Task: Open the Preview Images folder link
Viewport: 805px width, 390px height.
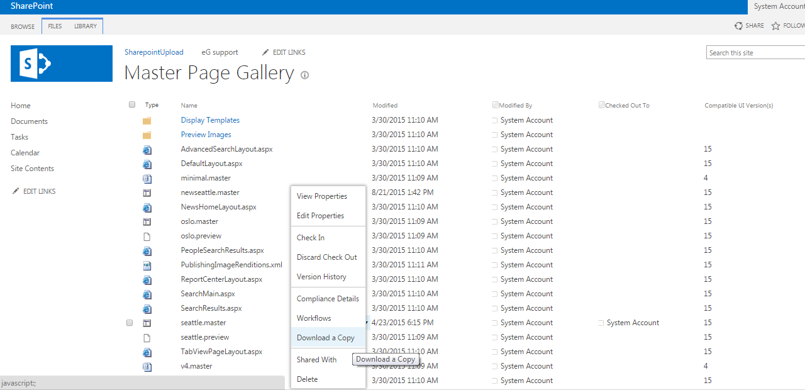Action: (206, 135)
